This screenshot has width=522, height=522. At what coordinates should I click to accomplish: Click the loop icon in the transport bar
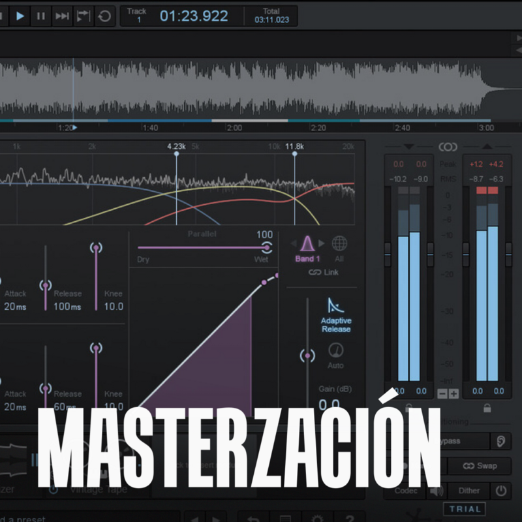(x=104, y=16)
